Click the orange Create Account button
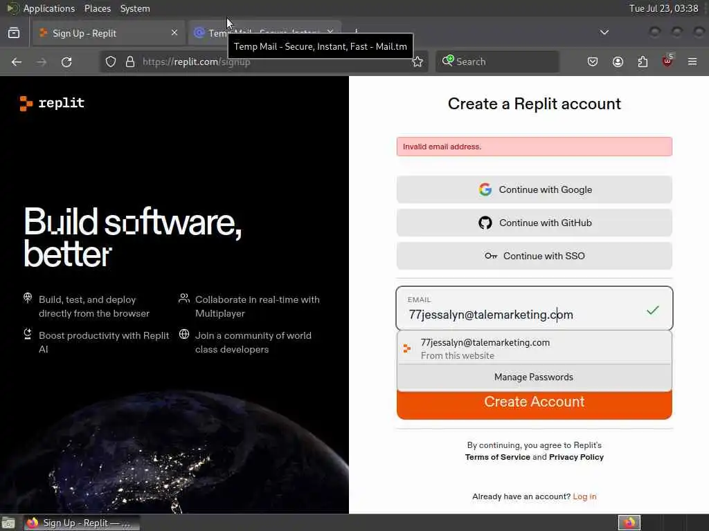 [x=534, y=404]
